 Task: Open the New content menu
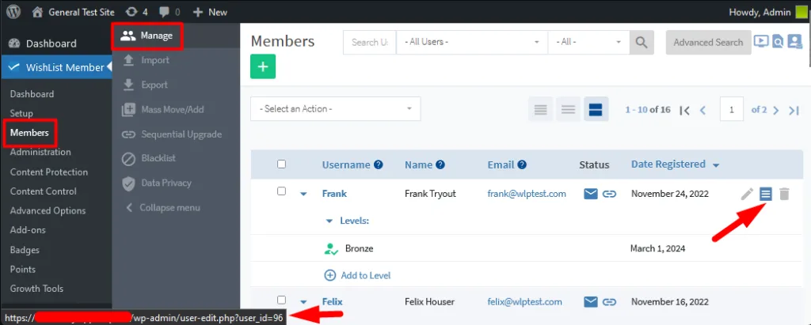point(210,12)
